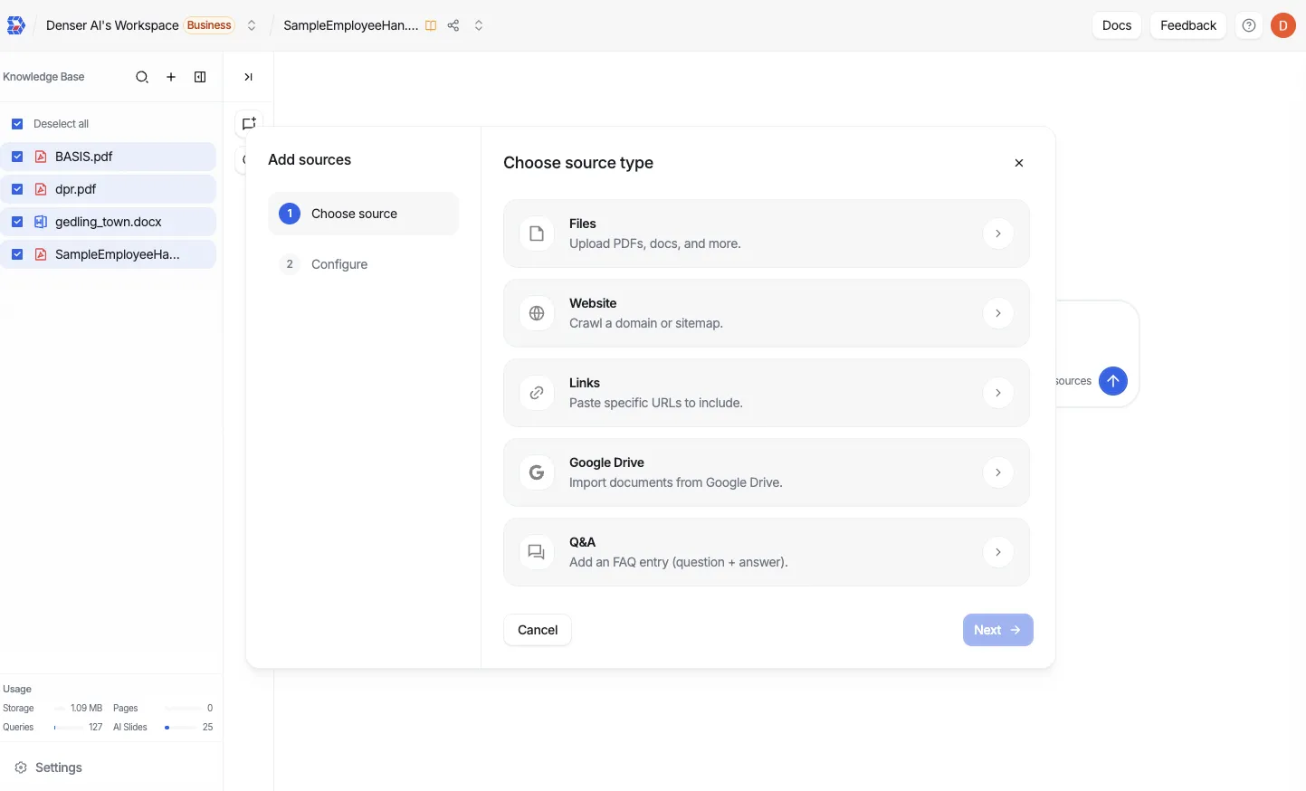Collapse the panel with the arrow toggle
The height and width of the screenshot is (791, 1306).
pyautogui.click(x=248, y=77)
